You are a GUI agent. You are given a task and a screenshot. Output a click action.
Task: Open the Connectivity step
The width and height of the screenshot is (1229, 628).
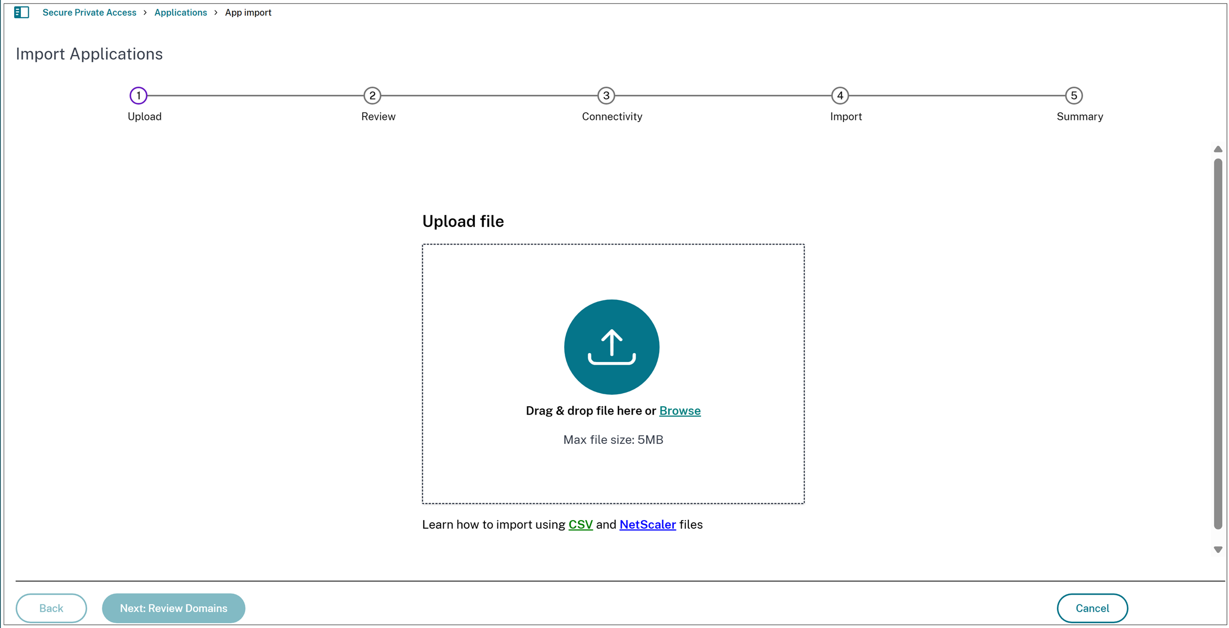(606, 95)
